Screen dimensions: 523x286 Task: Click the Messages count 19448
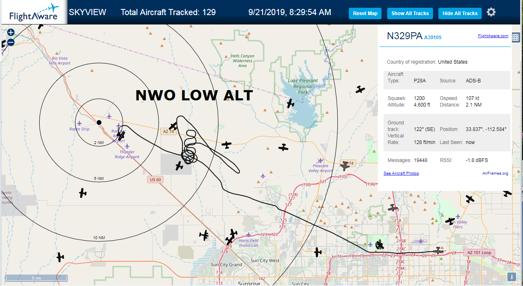pyautogui.click(x=420, y=160)
